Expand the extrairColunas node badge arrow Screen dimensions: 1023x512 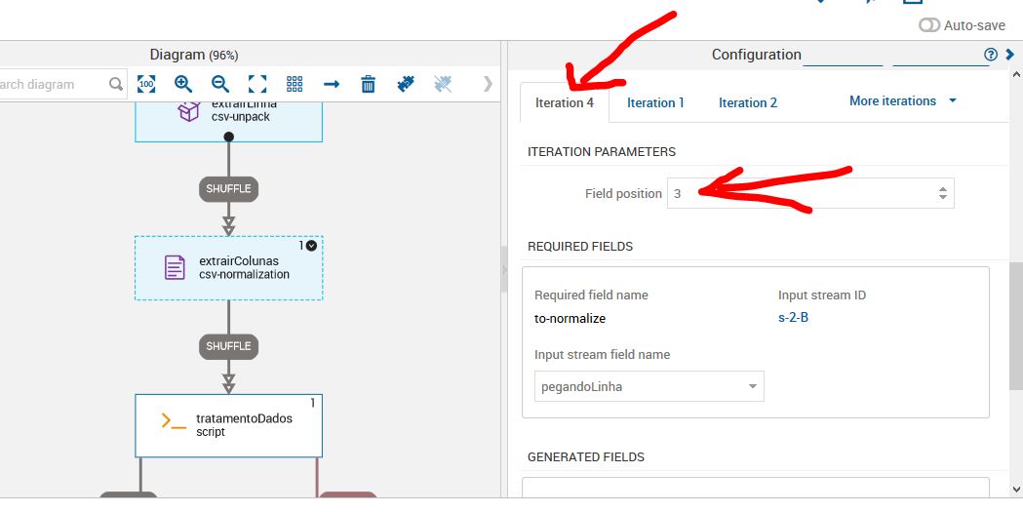point(311,246)
